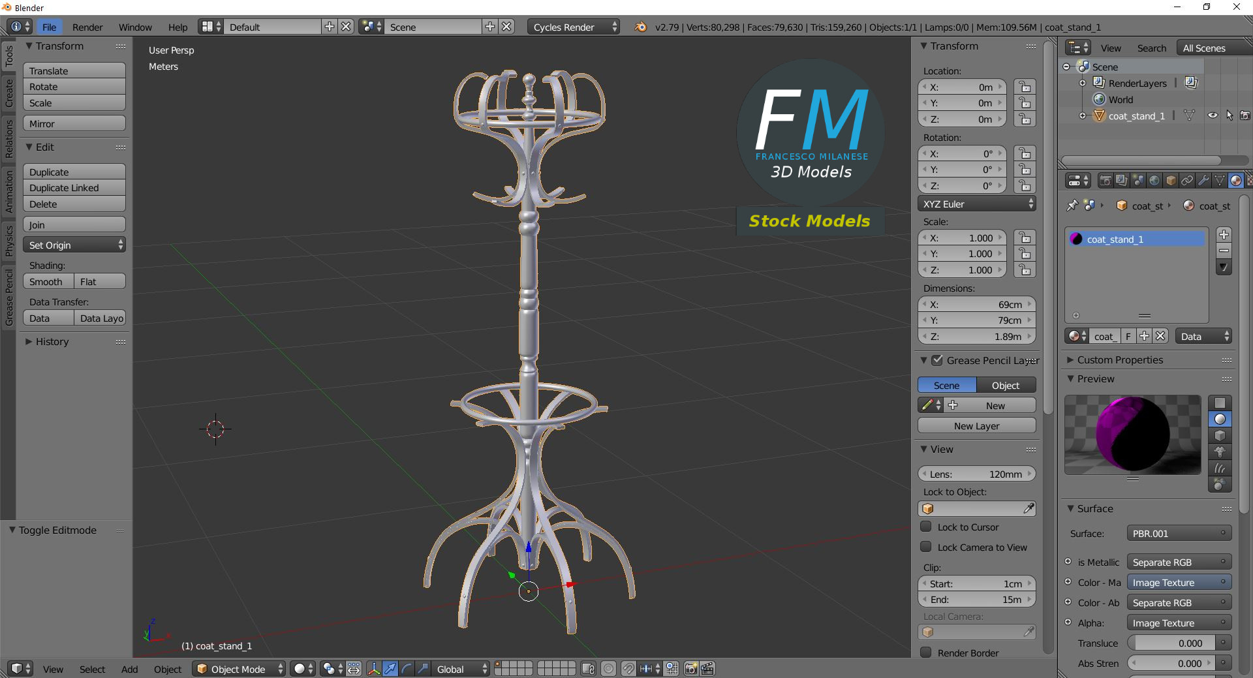Add a new material slot with plus
The height and width of the screenshot is (678, 1253).
coord(1224,235)
